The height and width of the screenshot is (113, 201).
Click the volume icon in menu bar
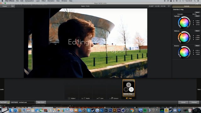pos(177,1)
